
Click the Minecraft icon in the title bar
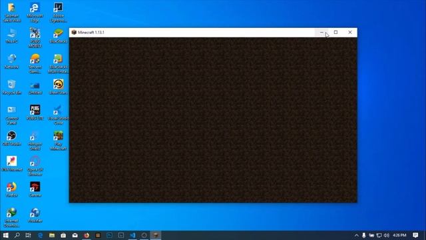click(74, 33)
